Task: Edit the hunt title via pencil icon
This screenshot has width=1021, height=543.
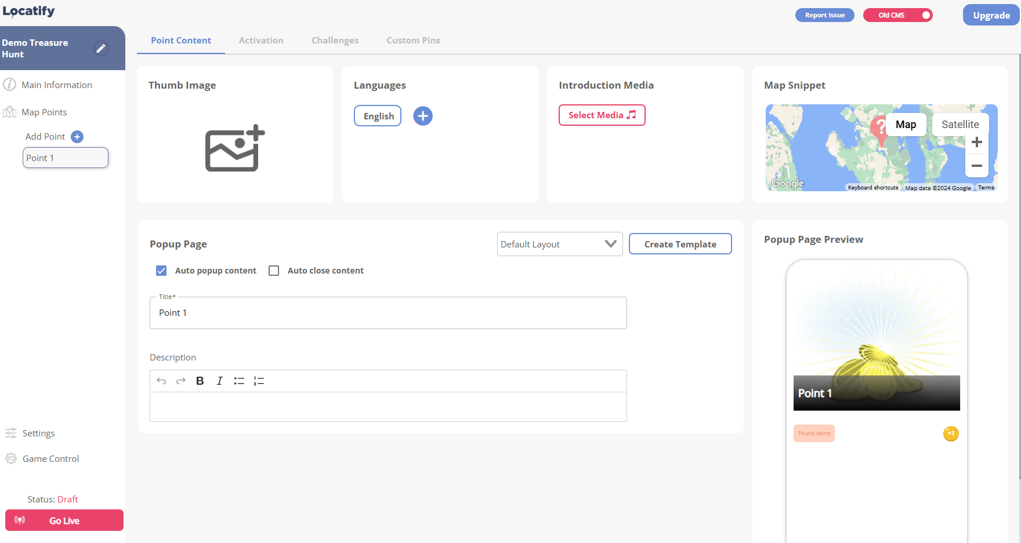Action: (x=102, y=48)
